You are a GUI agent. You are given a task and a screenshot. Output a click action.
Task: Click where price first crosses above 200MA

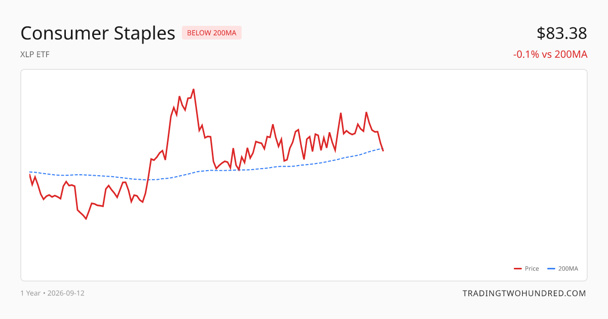coord(147,179)
